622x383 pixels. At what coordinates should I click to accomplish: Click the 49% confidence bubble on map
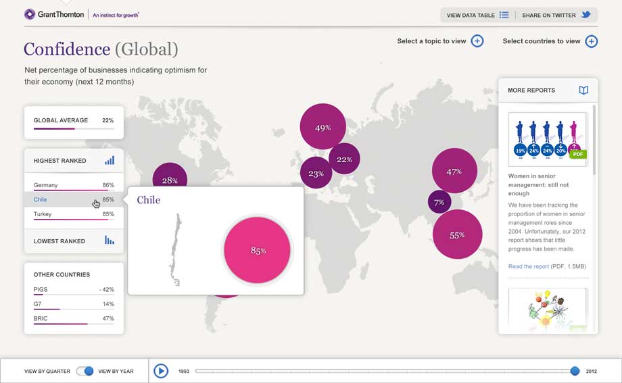[x=322, y=127]
